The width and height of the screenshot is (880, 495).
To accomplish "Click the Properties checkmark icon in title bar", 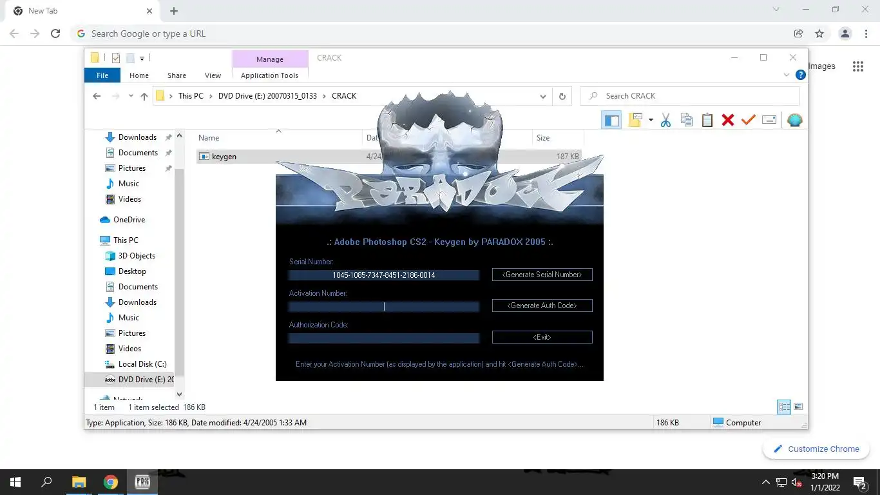I will coord(116,58).
